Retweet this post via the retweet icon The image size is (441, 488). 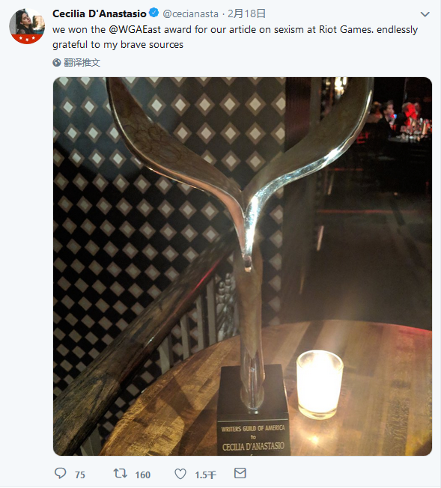120,474
